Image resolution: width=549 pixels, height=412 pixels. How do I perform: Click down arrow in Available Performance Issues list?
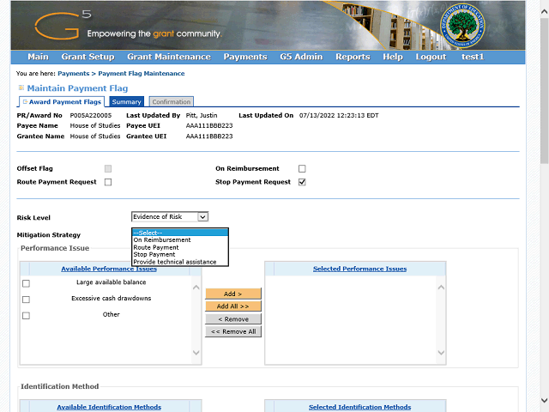pos(196,353)
